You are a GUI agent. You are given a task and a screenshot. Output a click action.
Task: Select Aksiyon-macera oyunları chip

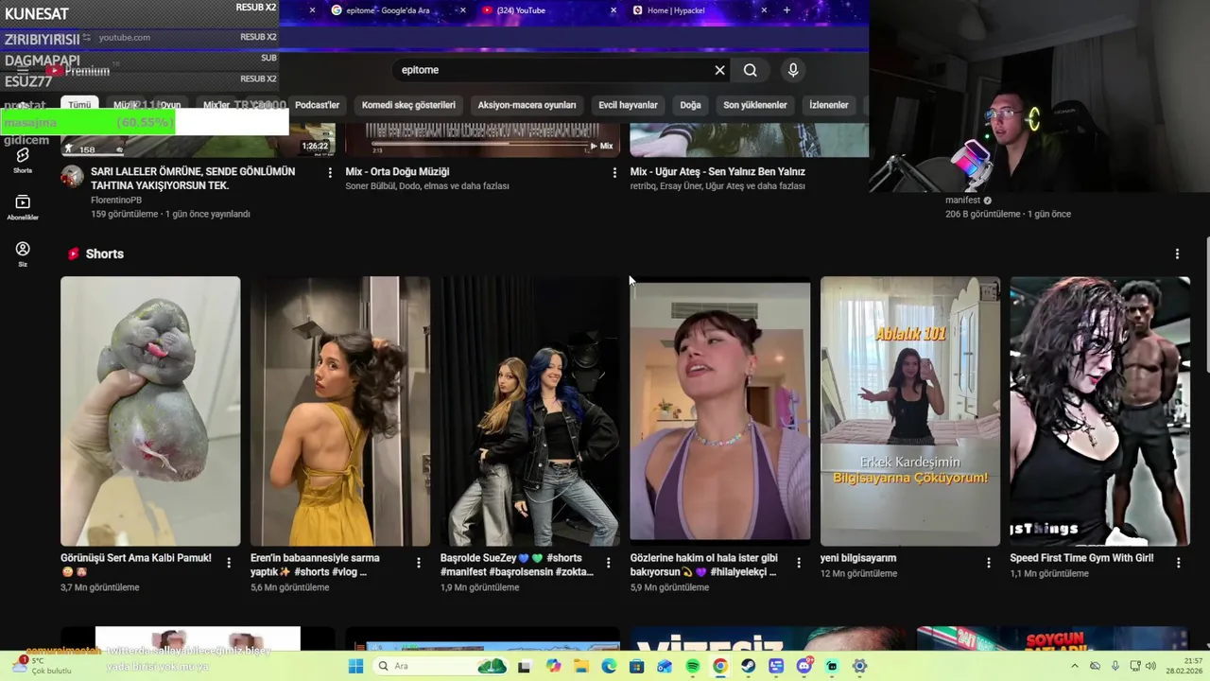[x=527, y=105]
